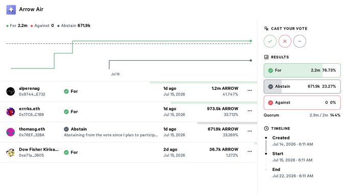Select 36.7k ARROW vote weight
Image resolution: width=347 pixels, height=195 pixels.
[x=224, y=150]
